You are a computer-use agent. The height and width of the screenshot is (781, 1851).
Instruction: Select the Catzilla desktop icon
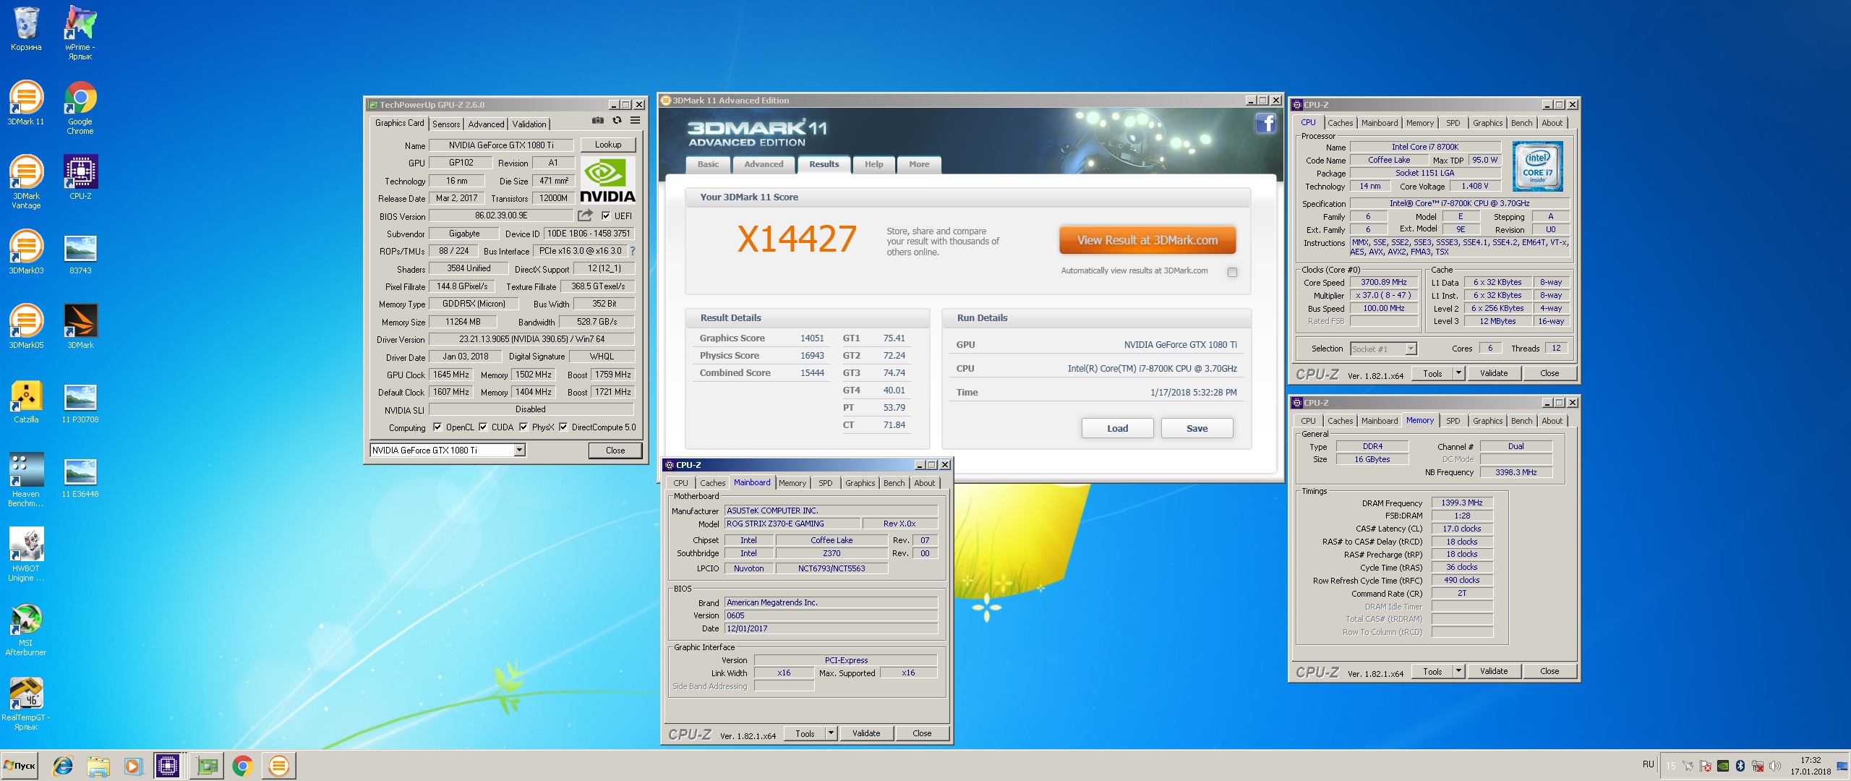click(26, 401)
